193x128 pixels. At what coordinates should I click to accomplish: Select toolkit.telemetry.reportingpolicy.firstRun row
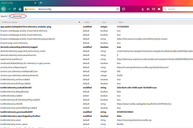96,116
